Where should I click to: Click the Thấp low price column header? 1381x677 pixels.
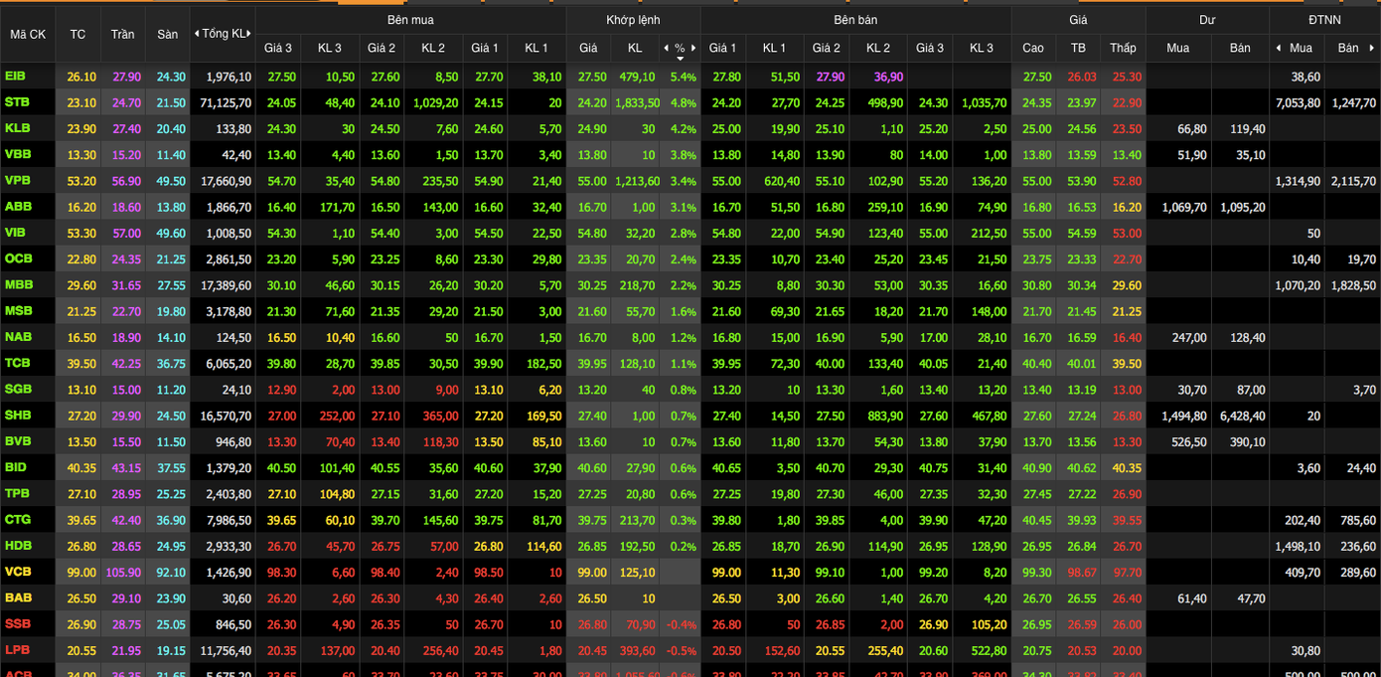pos(1123,48)
